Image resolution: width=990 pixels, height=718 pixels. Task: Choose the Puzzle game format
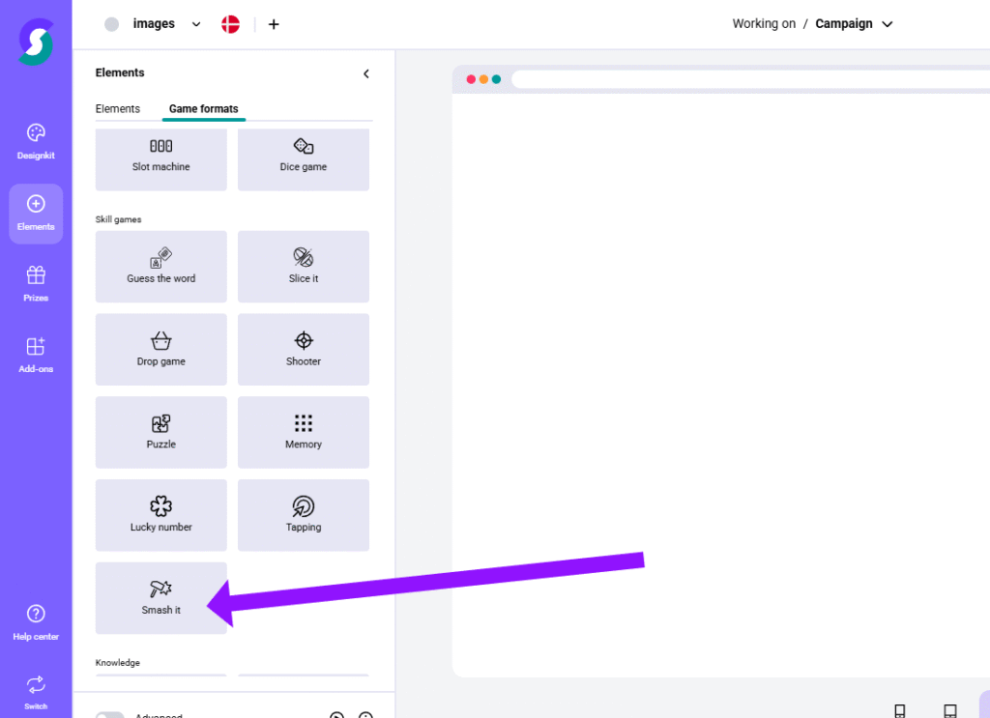pyautogui.click(x=160, y=432)
